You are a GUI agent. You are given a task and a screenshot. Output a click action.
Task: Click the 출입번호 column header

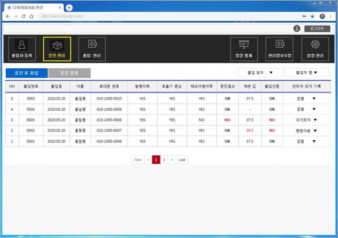click(31, 87)
